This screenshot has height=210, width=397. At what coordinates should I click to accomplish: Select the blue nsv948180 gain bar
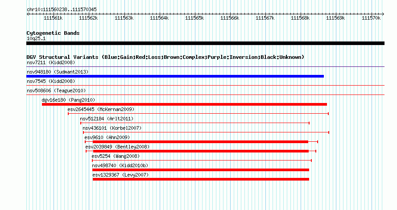pyautogui.click(x=175, y=76)
